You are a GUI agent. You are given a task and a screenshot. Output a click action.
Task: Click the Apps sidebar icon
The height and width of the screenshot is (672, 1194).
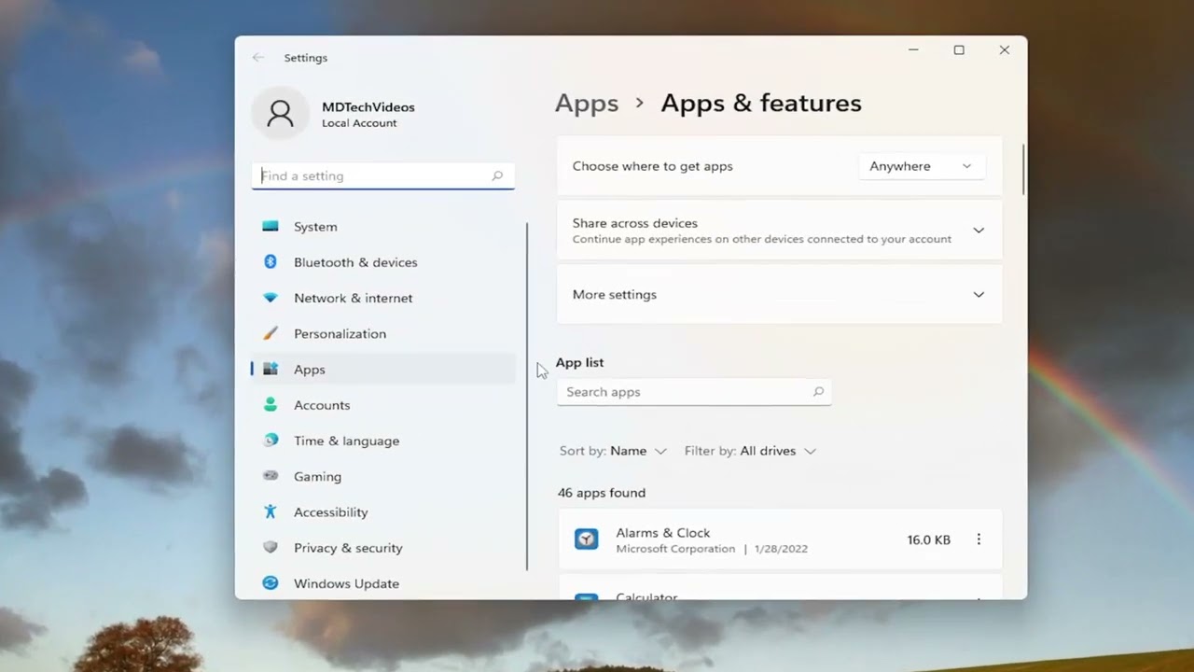(x=271, y=369)
